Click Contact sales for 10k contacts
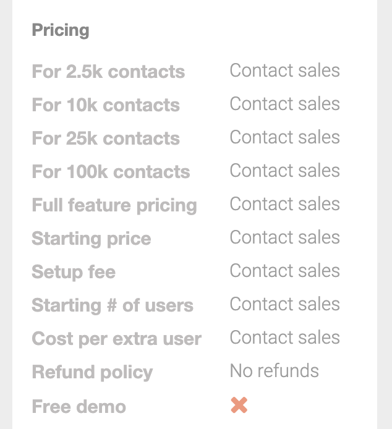 point(284,104)
